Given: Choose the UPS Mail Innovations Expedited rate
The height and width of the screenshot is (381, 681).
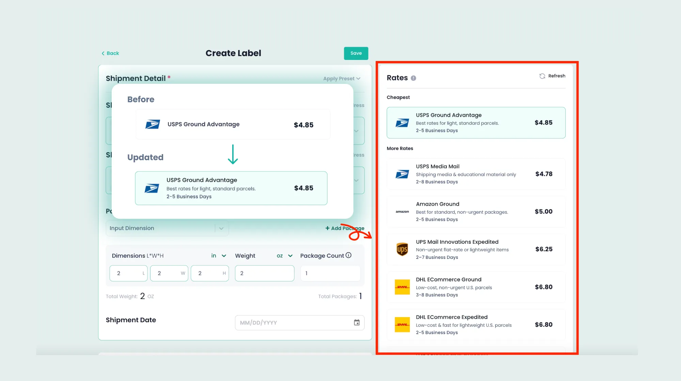Looking at the screenshot, I should click(x=476, y=249).
